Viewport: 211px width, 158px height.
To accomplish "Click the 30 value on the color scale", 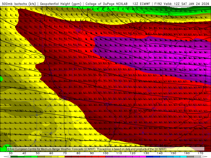I will pyautogui.click(x=11, y=153).
